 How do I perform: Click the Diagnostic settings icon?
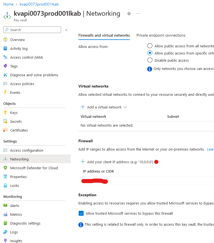pyautogui.click(x=6, y=223)
